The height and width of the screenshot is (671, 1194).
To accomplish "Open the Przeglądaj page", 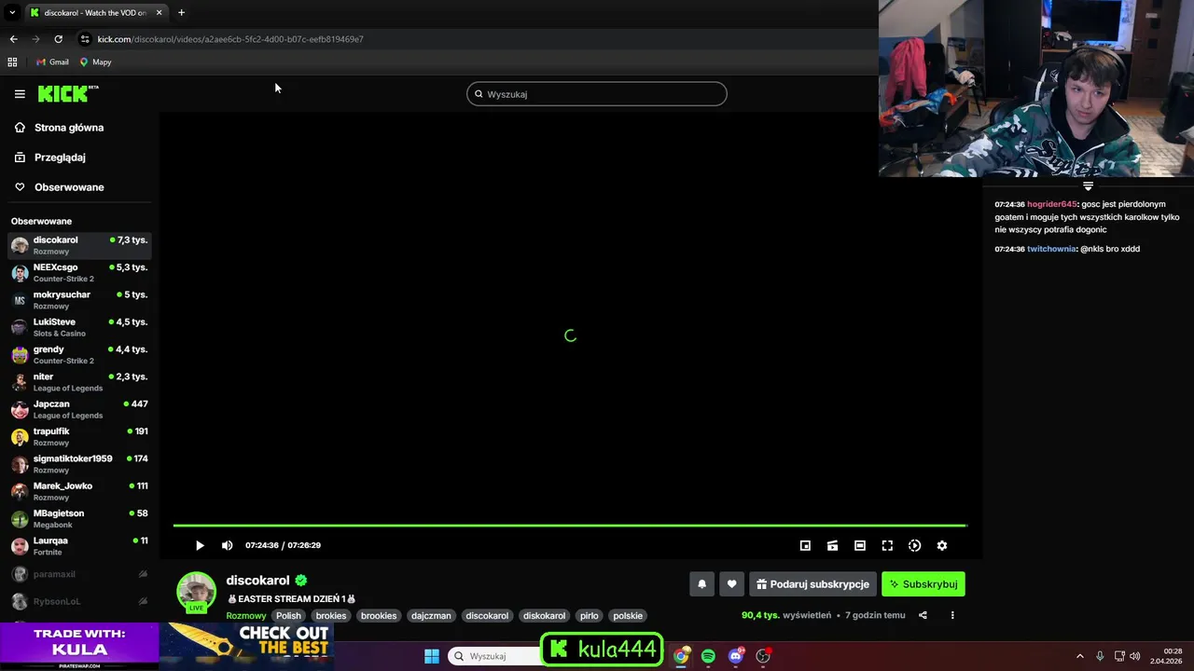I will pos(60,157).
